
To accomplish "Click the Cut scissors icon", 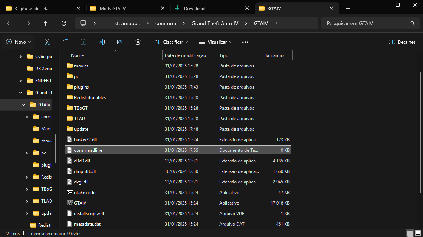I will pos(47,42).
